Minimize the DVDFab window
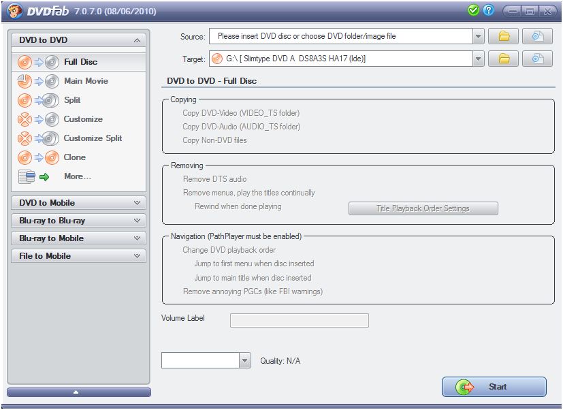563x410 pixels. (513, 12)
